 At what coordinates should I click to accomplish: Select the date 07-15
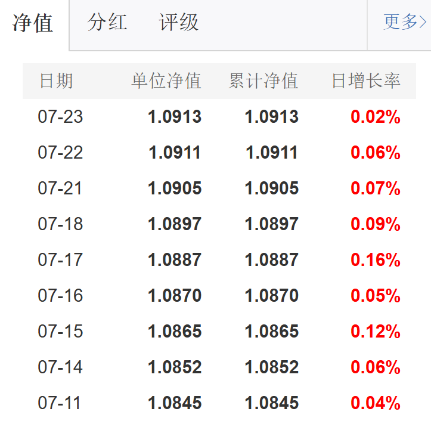pyautogui.click(x=60, y=331)
